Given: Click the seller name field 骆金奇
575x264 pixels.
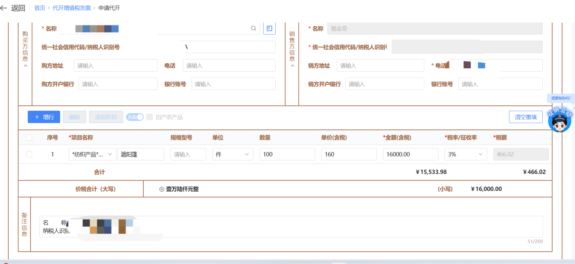Looking at the screenshot, I should (x=435, y=28).
